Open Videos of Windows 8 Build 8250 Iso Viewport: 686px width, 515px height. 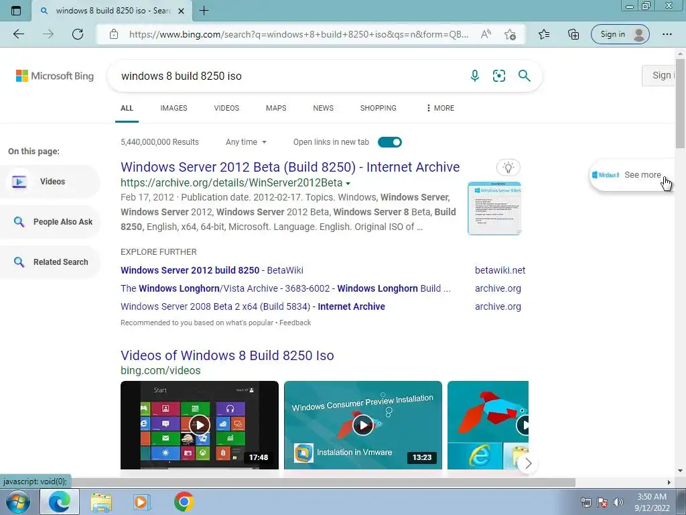(227, 355)
